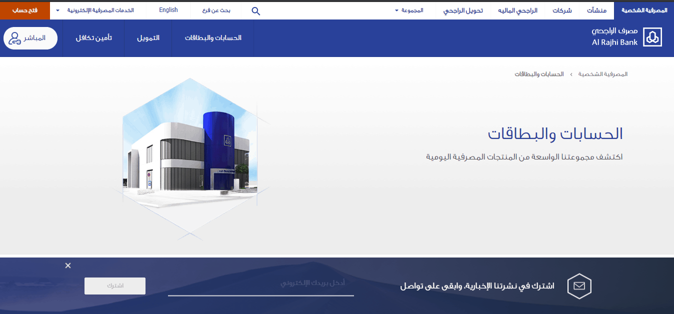Click the newsletter email input field
This screenshot has height=314, width=674.
[261, 285]
